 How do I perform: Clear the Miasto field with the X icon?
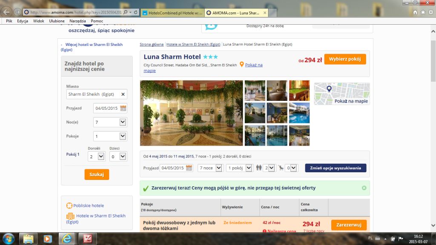click(x=123, y=94)
